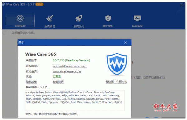This screenshot has width=187, height=120.
Task: Open the uninstall instructions link (卸载说明)
Action: click(x=58, y=82)
